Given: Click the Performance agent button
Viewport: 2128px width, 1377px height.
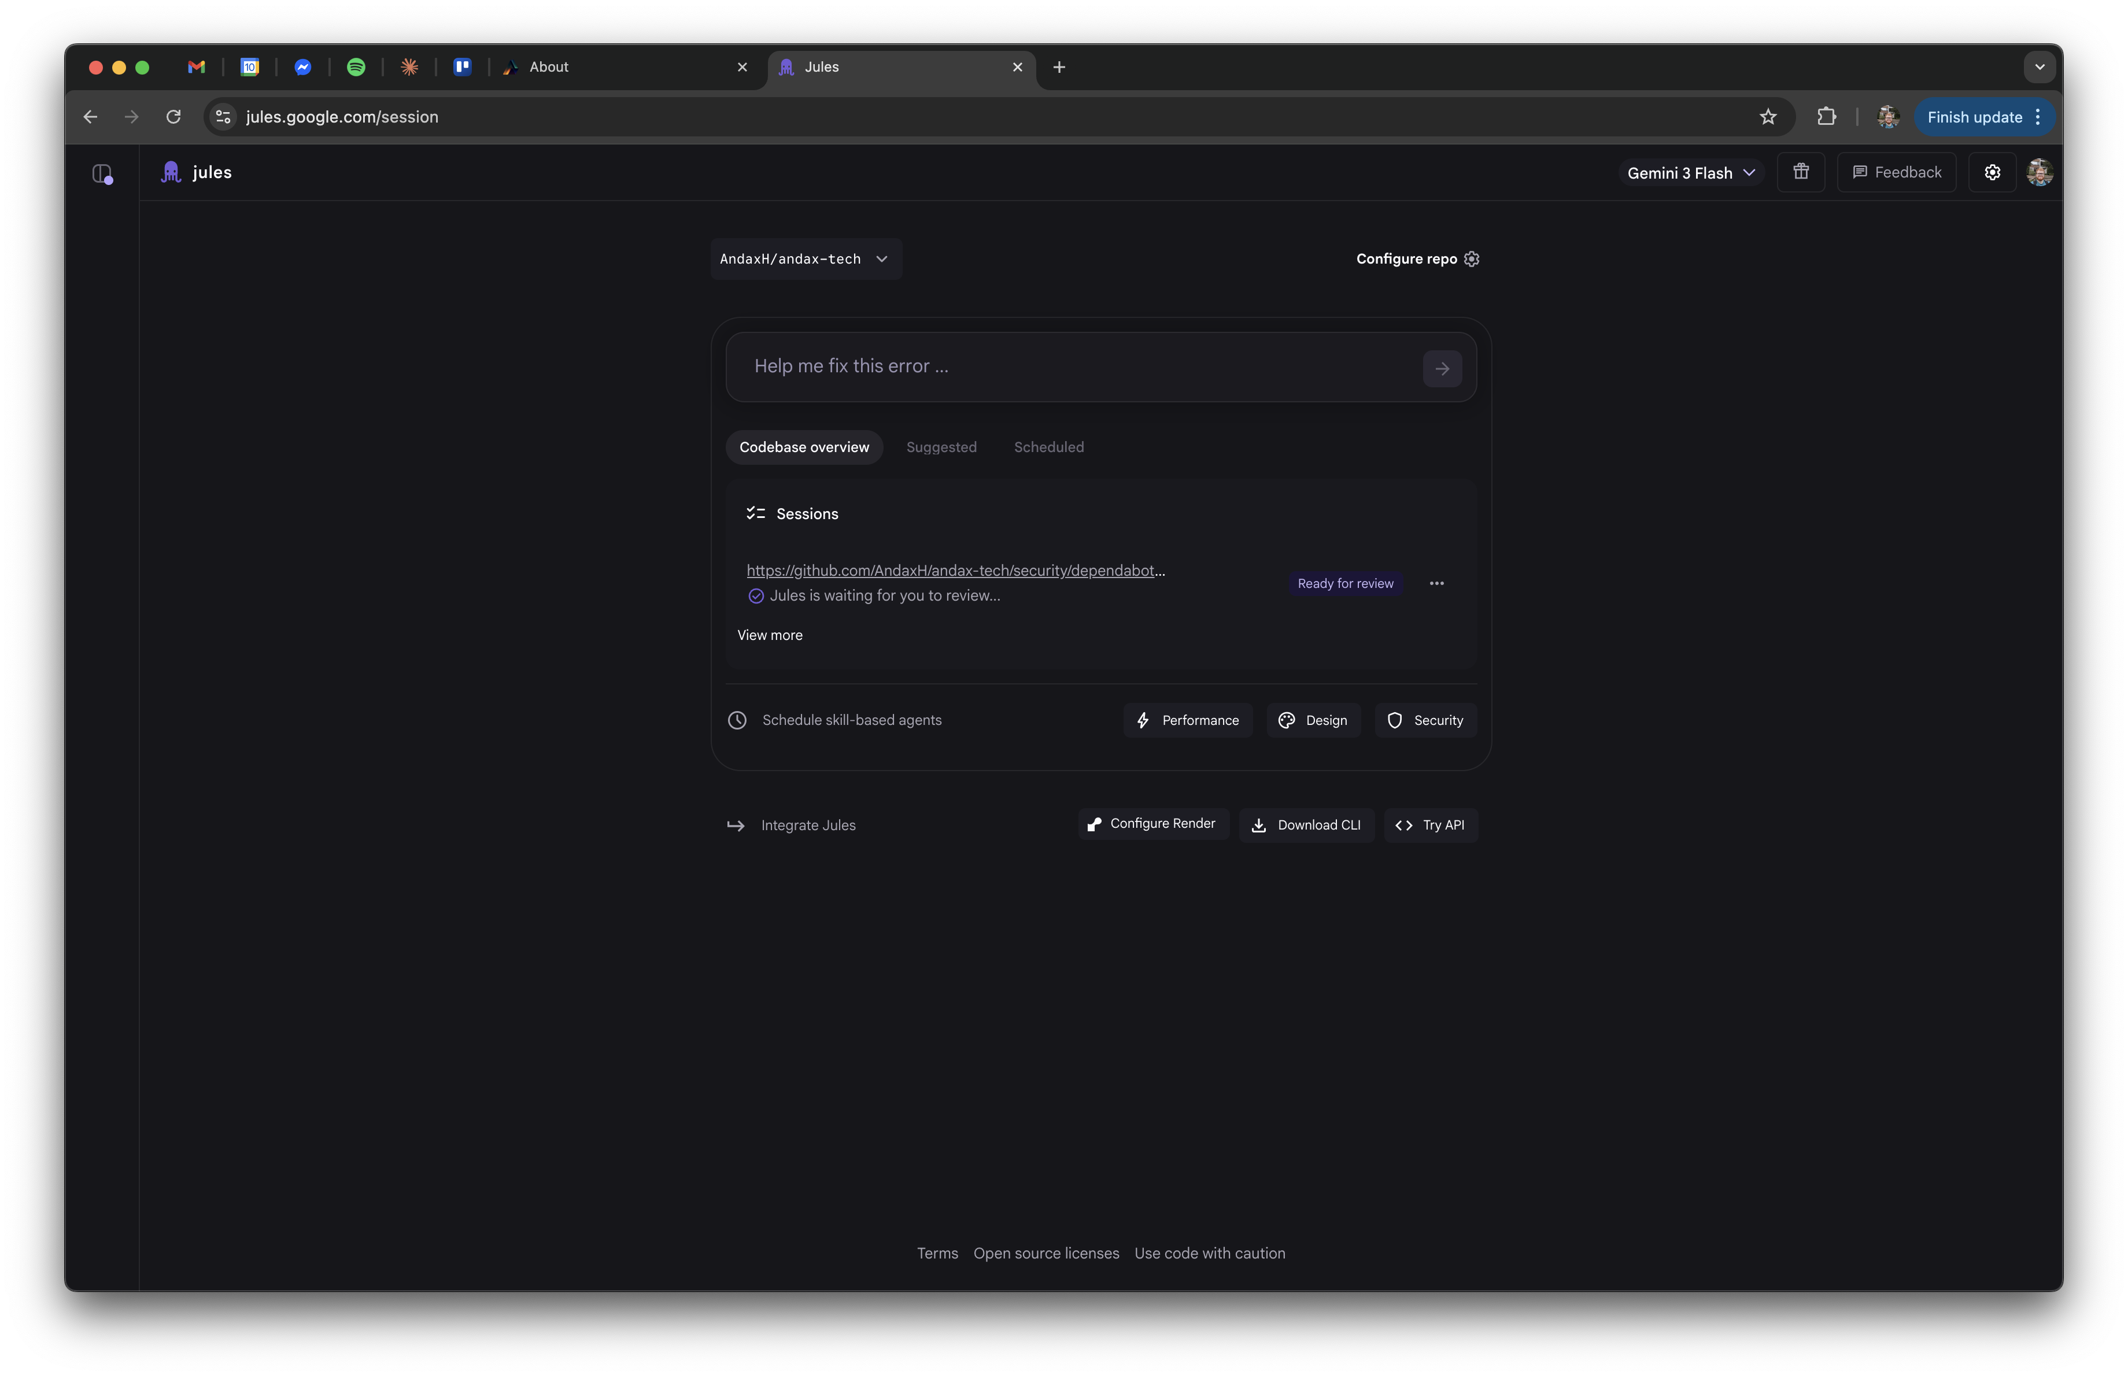Looking at the screenshot, I should (x=1187, y=720).
